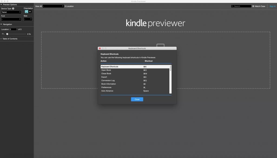The image size is (277, 158).
Task: Select portrait orientation icon
Action: [x=27, y=12]
